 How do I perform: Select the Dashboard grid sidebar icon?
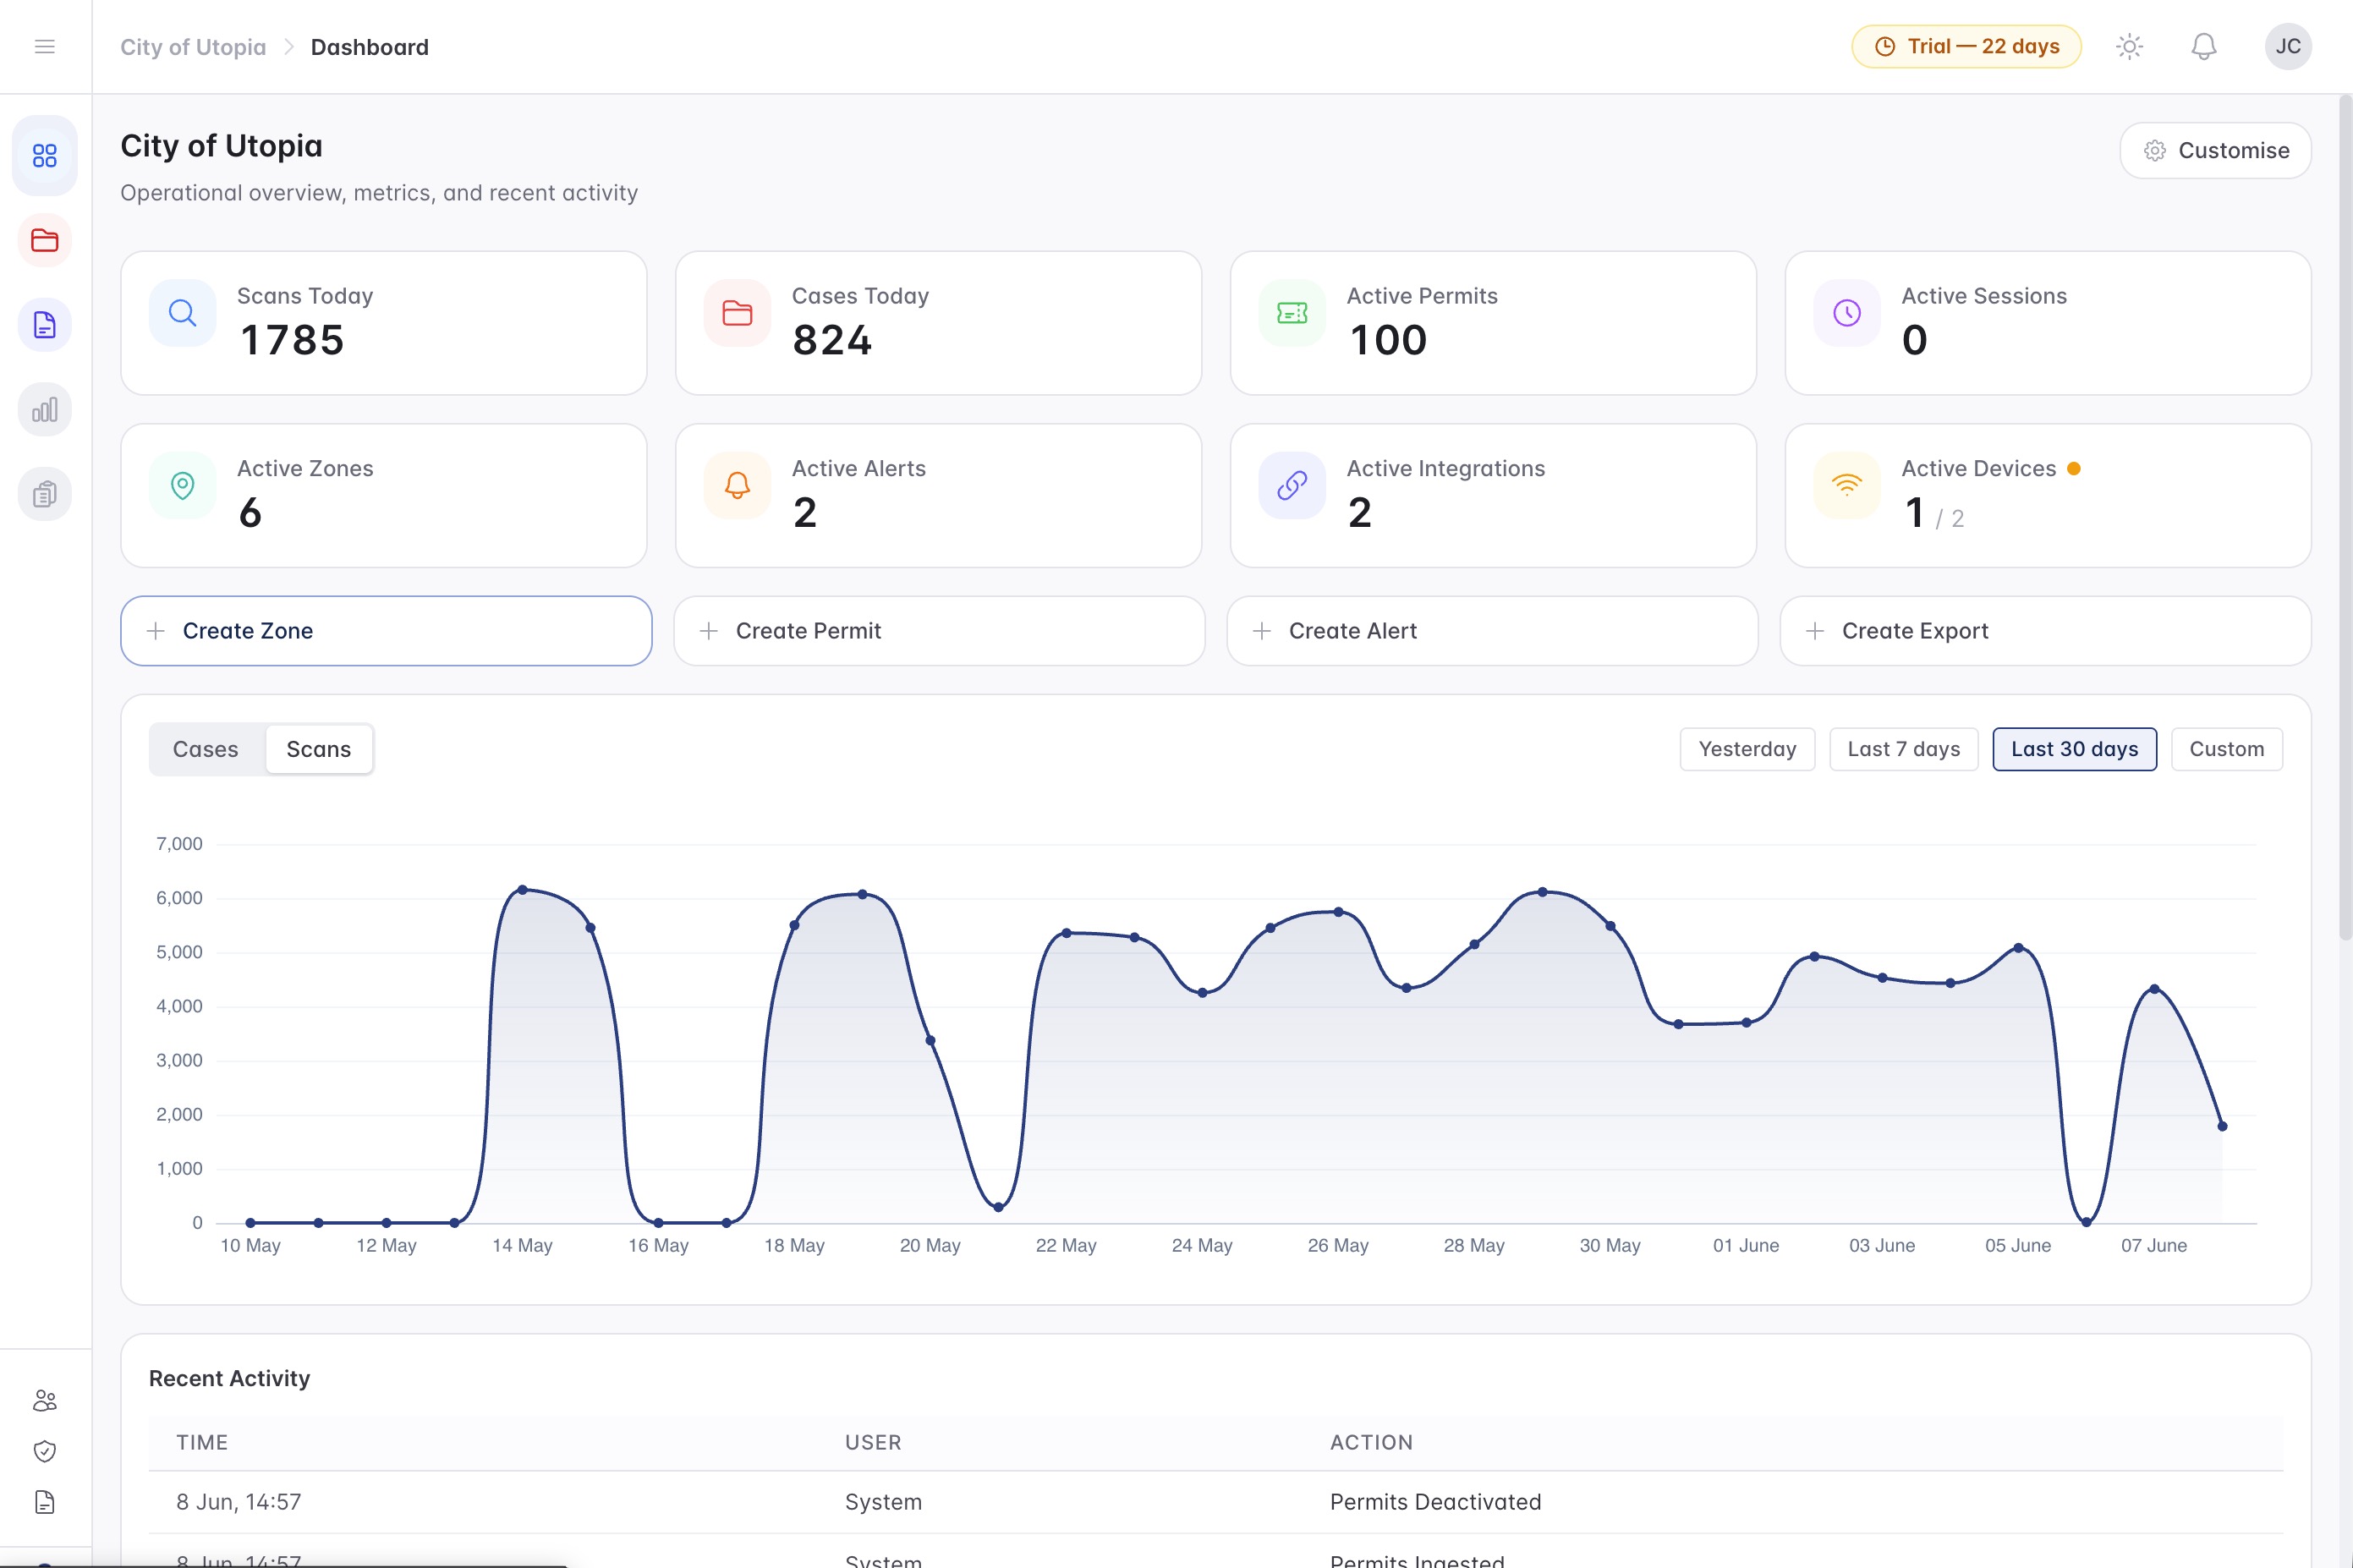pyautogui.click(x=44, y=155)
